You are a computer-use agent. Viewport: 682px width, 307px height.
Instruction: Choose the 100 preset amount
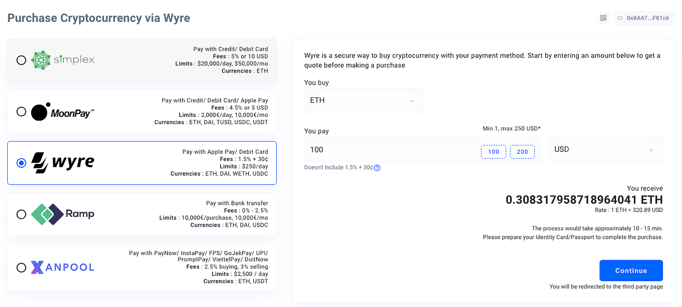[493, 152]
